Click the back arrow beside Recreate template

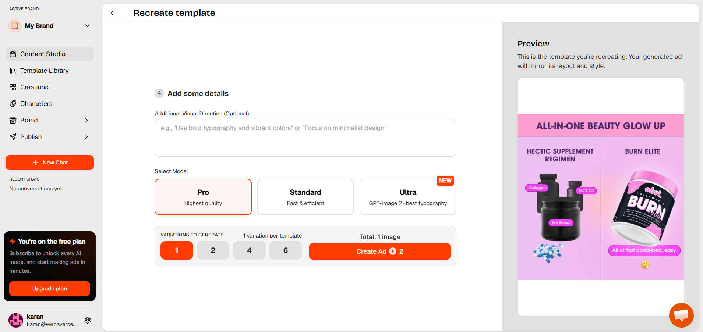pos(112,13)
